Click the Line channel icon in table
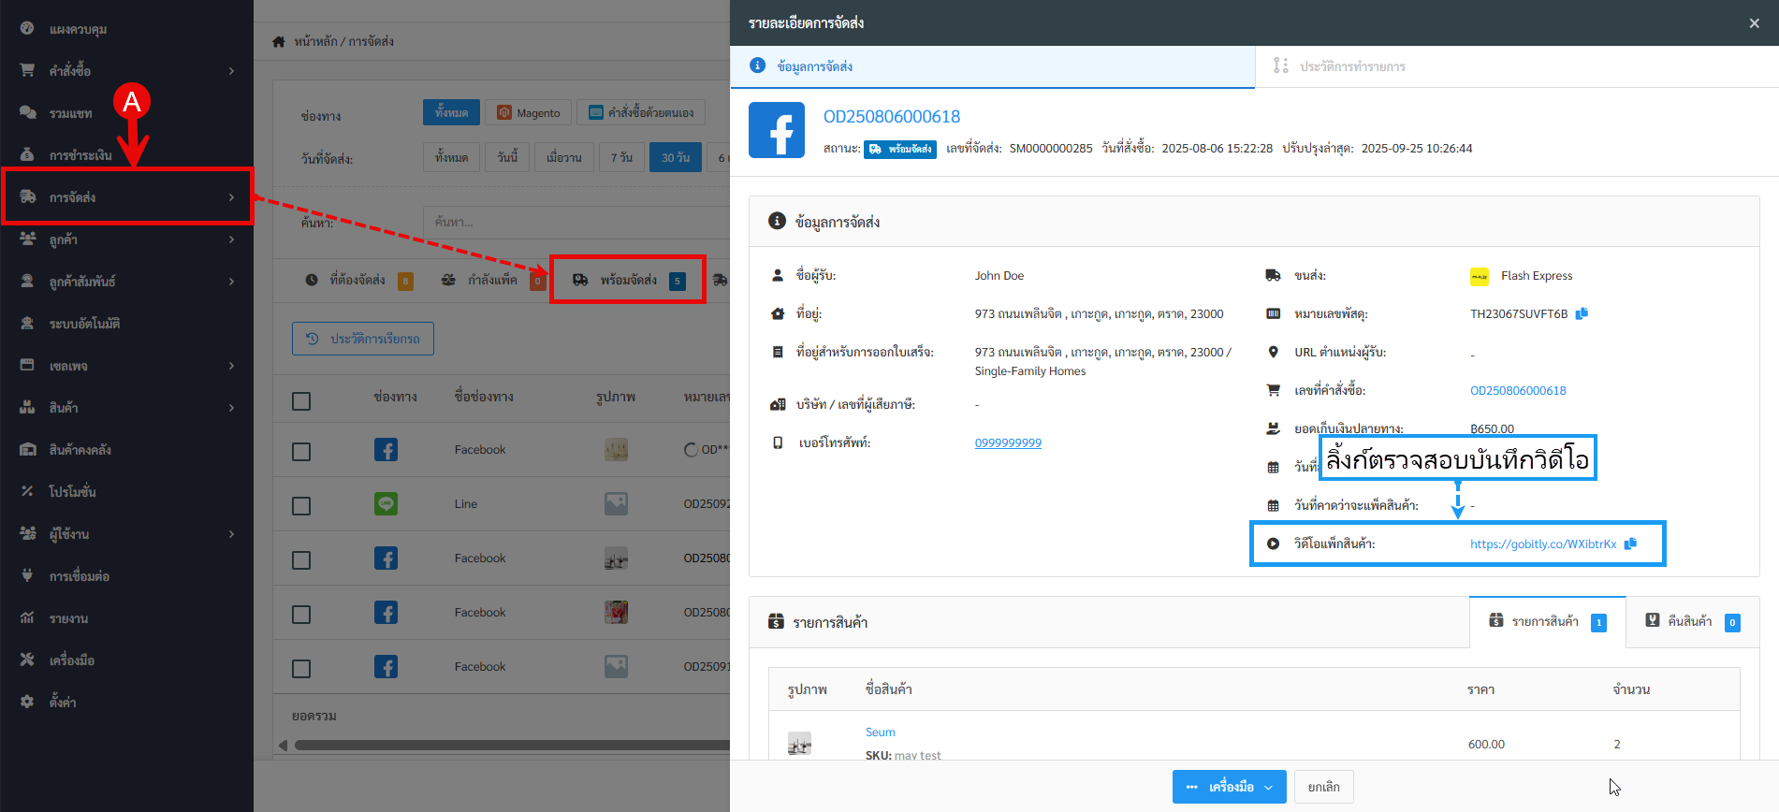Viewport: 1779px width, 812px height. click(x=386, y=504)
